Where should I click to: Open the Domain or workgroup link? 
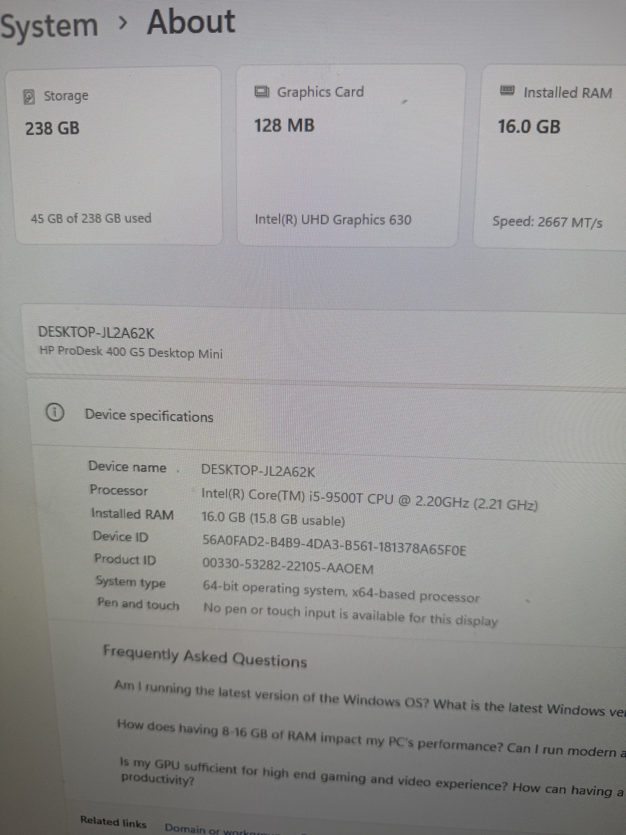(222, 828)
